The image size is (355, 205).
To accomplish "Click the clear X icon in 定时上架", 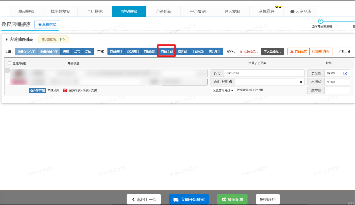I will point(301,82).
